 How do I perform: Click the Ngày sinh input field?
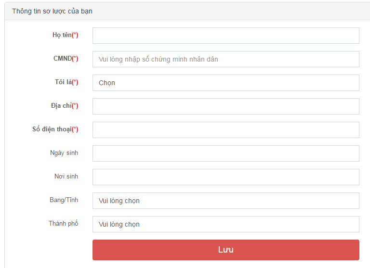click(x=225, y=153)
